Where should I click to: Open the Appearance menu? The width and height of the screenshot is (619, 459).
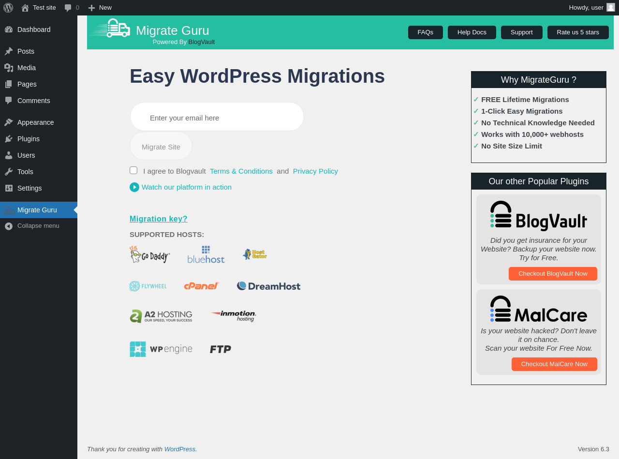(39, 122)
